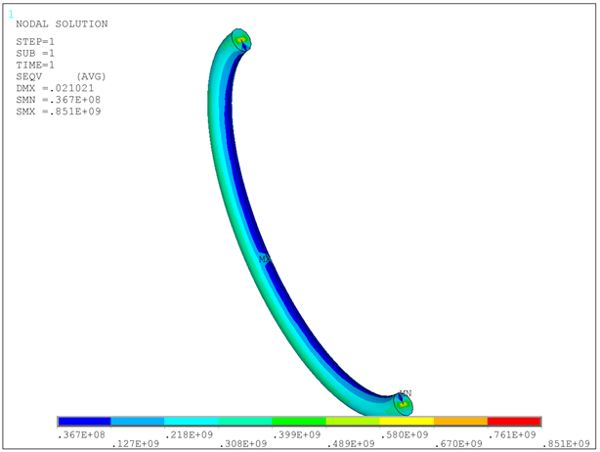Click the TIME=1 label

pyautogui.click(x=35, y=65)
